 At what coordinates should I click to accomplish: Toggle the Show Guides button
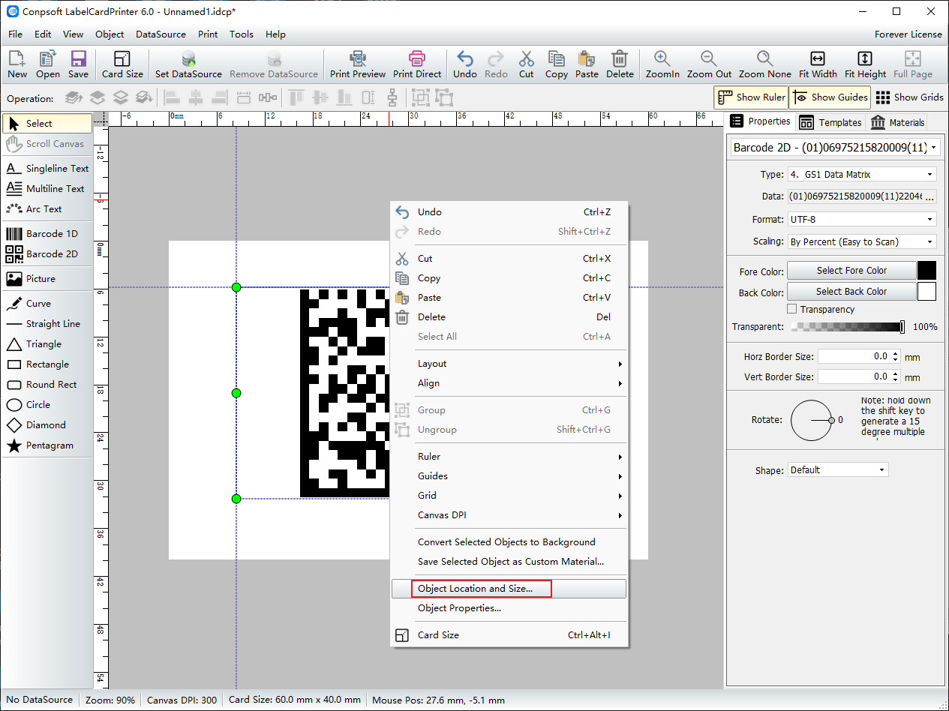coord(830,97)
